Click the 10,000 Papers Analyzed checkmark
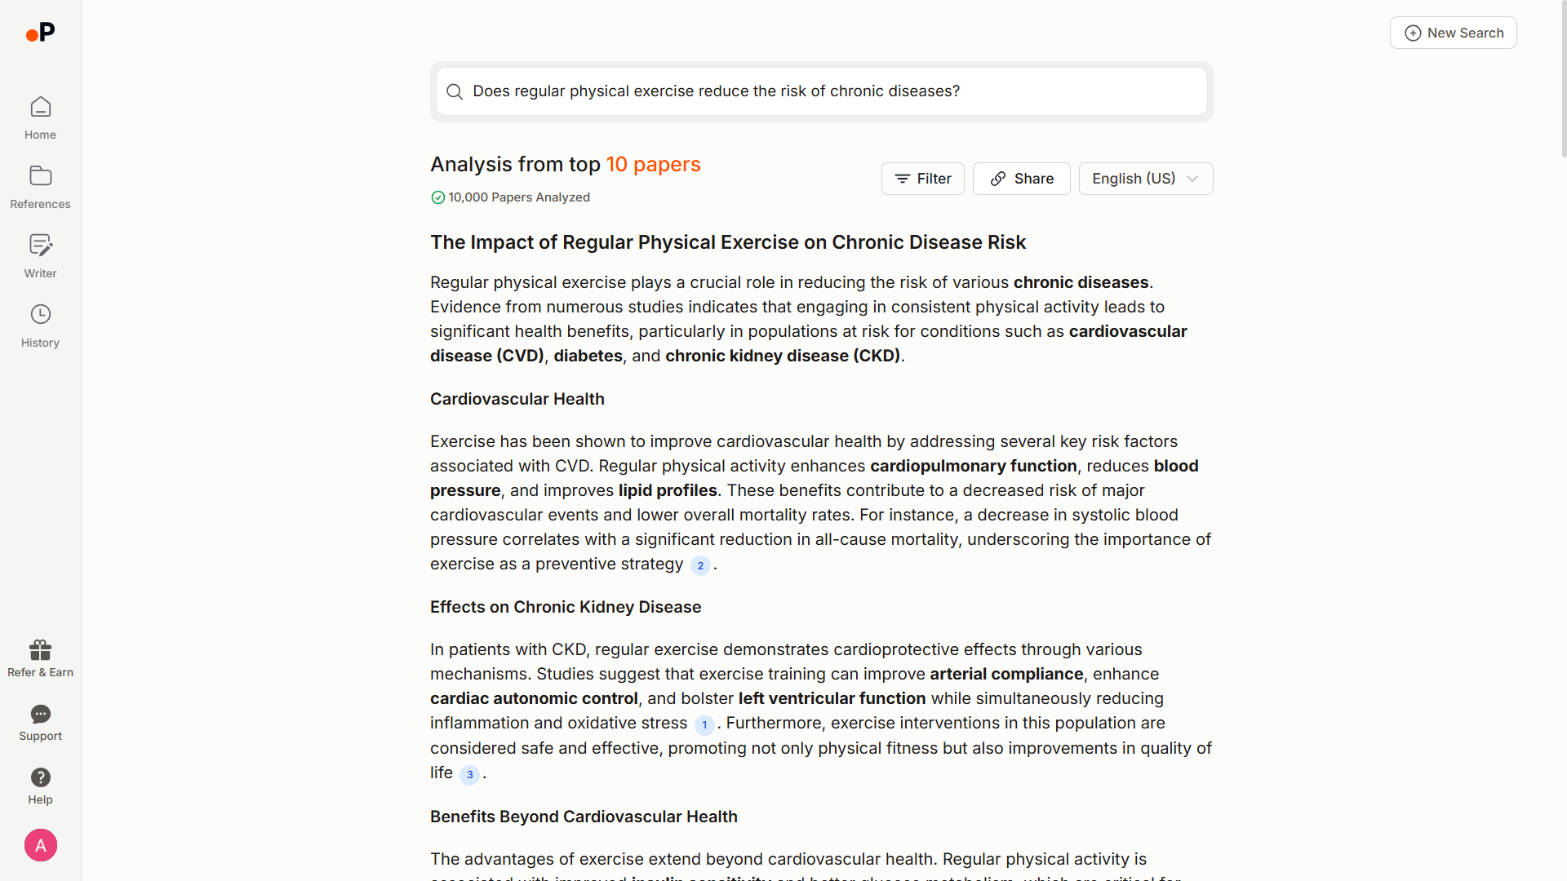The height and width of the screenshot is (881, 1567). pos(438,197)
